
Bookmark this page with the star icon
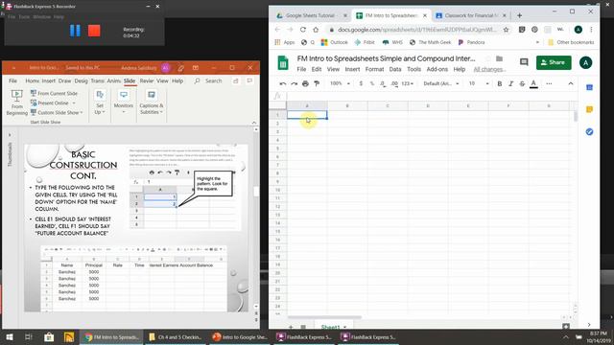click(506, 30)
